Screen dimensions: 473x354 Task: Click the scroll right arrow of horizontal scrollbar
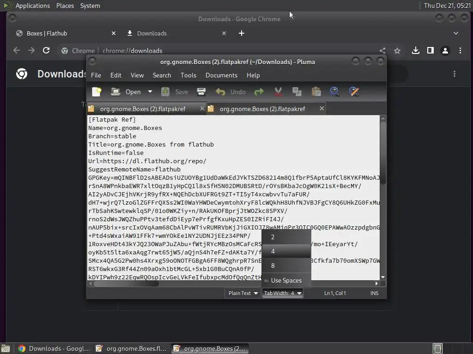pyautogui.click(x=376, y=283)
